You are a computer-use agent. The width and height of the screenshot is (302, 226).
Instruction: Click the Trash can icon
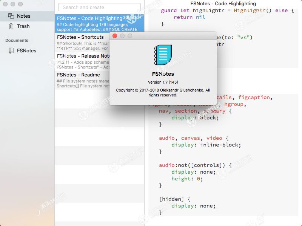(x=11, y=26)
